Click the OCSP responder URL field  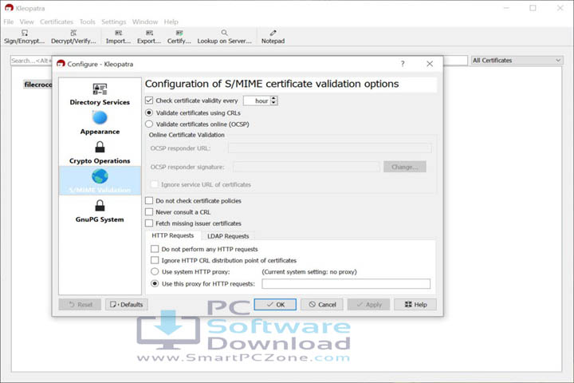[x=329, y=148]
